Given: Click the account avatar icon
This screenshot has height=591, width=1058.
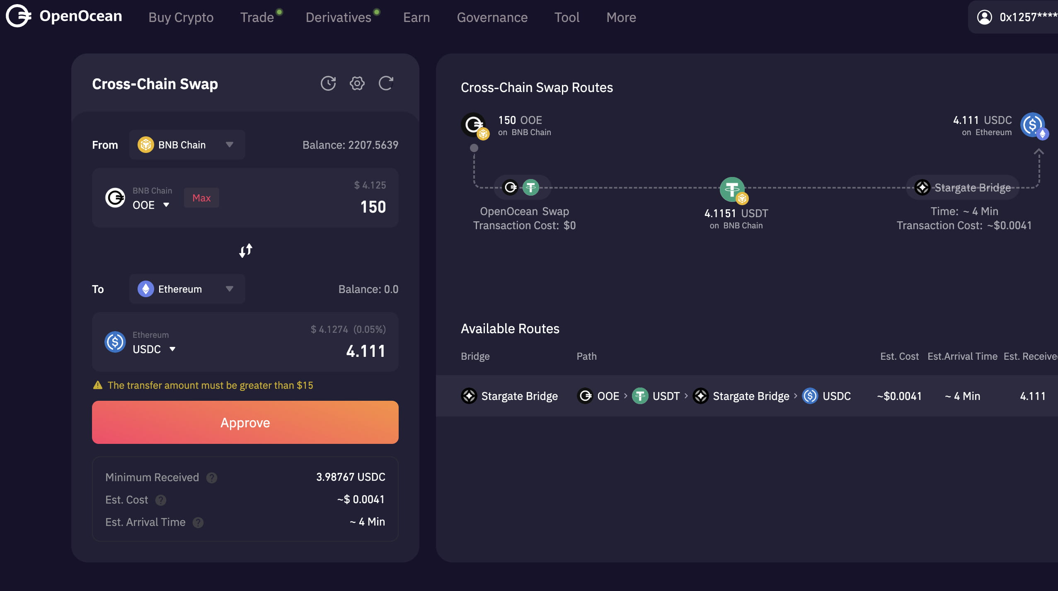Looking at the screenshot, I should (984, 17).
